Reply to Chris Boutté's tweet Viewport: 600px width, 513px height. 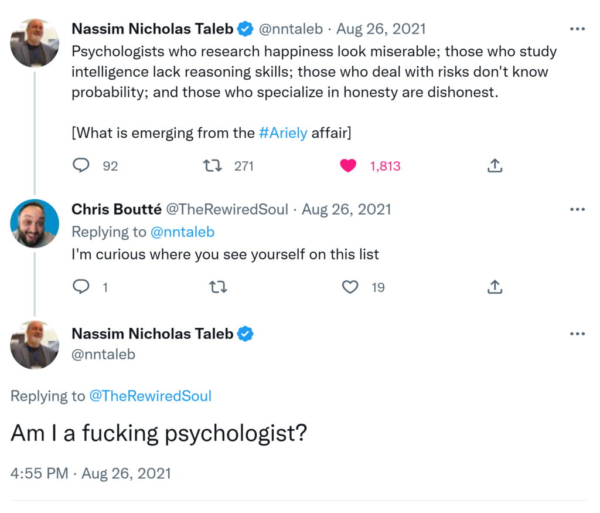(x=81, y=287)
